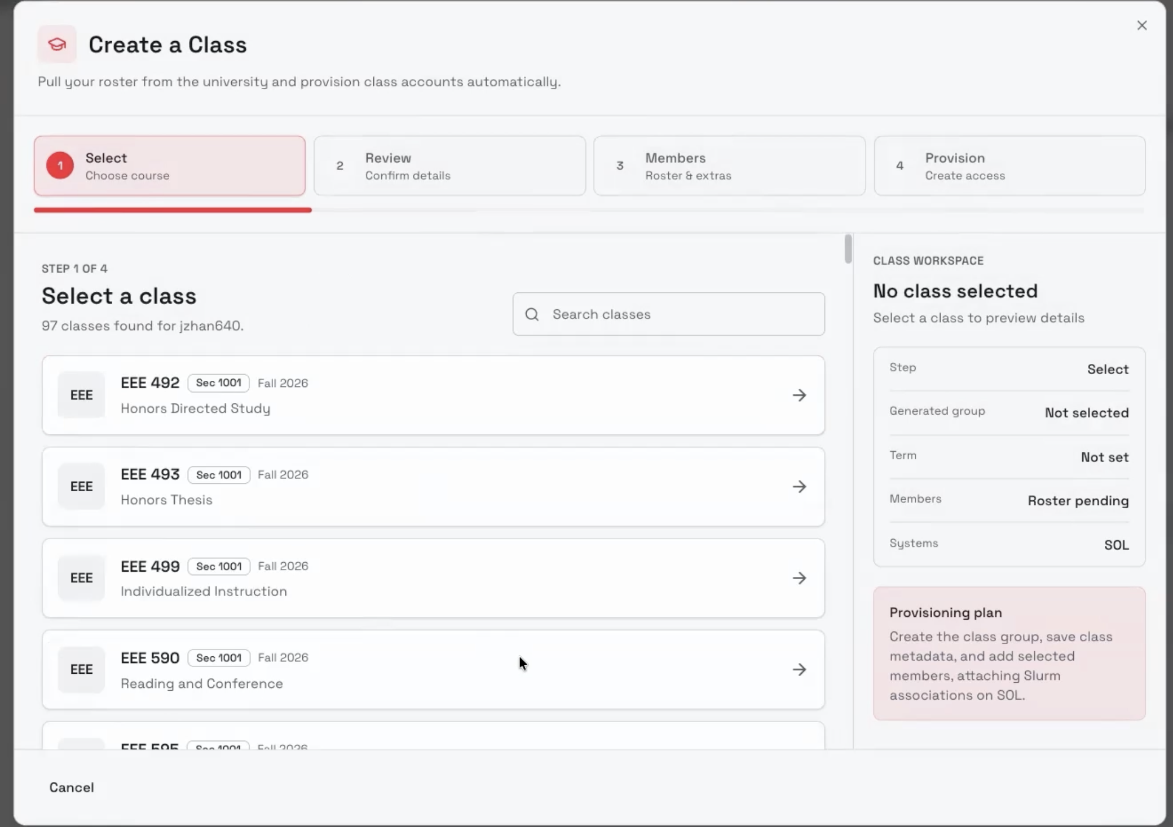Click Fall 2026 label on EEE 499
Viewport: 1173px width, 827px height.
click(283, 566)
